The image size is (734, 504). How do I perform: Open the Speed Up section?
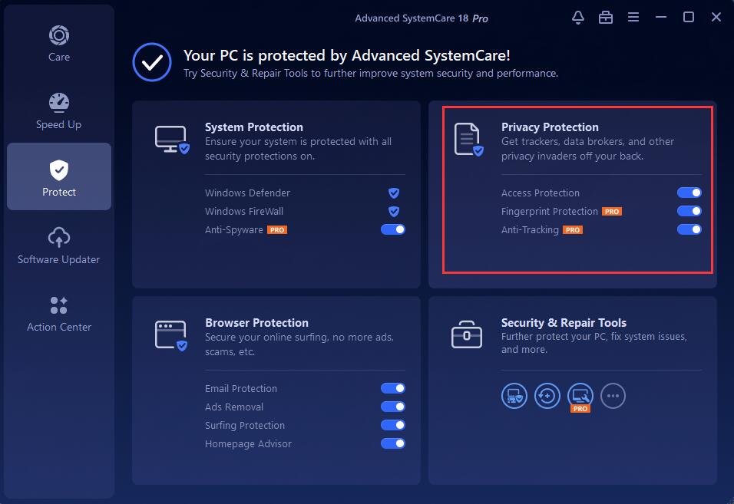pyautogui.click(x=59, y=111)
